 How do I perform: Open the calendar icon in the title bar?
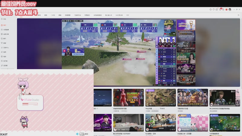(x=217, y=10)
